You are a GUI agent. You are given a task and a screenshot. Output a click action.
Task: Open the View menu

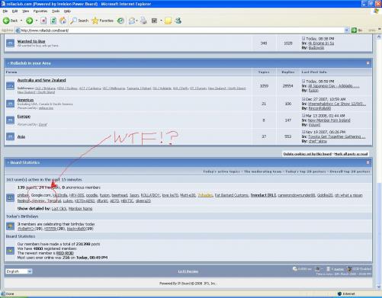click(25, 11)
